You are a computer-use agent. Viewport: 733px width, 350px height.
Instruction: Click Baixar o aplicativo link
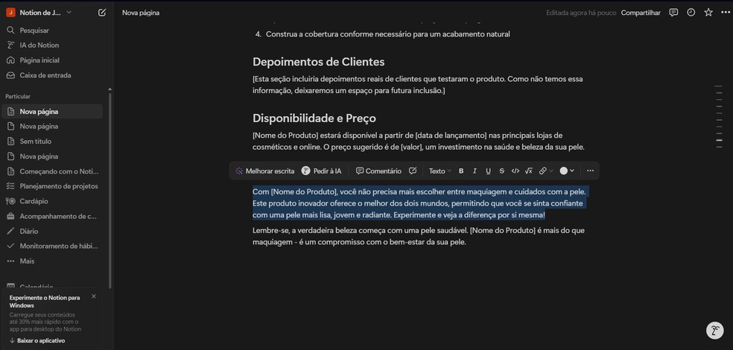click(37, 340)
